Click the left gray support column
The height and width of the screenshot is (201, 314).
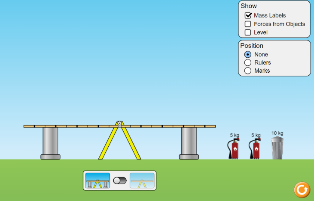50,143
